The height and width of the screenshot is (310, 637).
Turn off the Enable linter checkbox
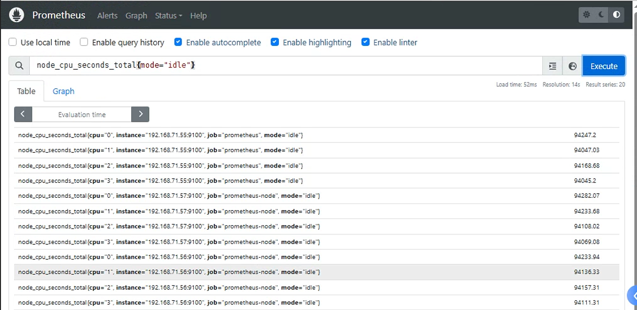[x=365, y=42]
